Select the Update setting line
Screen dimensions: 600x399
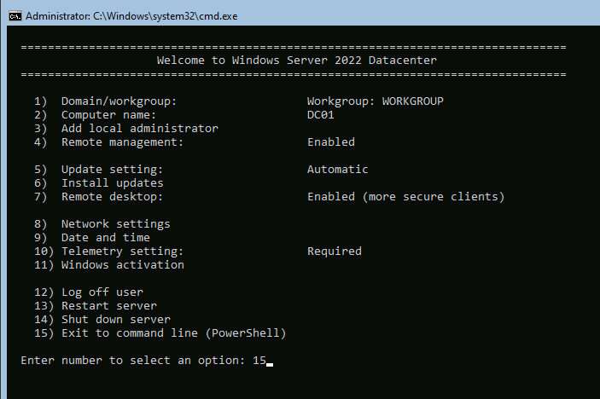[x=112, y=170]
